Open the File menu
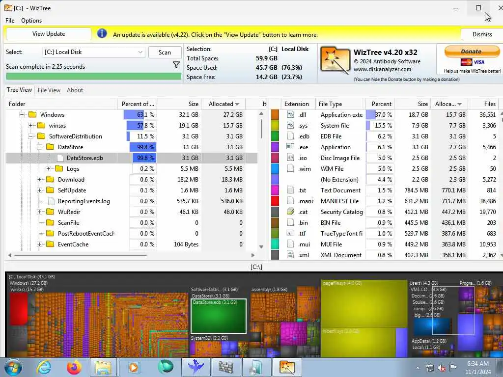Viewport: 503px width, 377px height. click(10, 21)
